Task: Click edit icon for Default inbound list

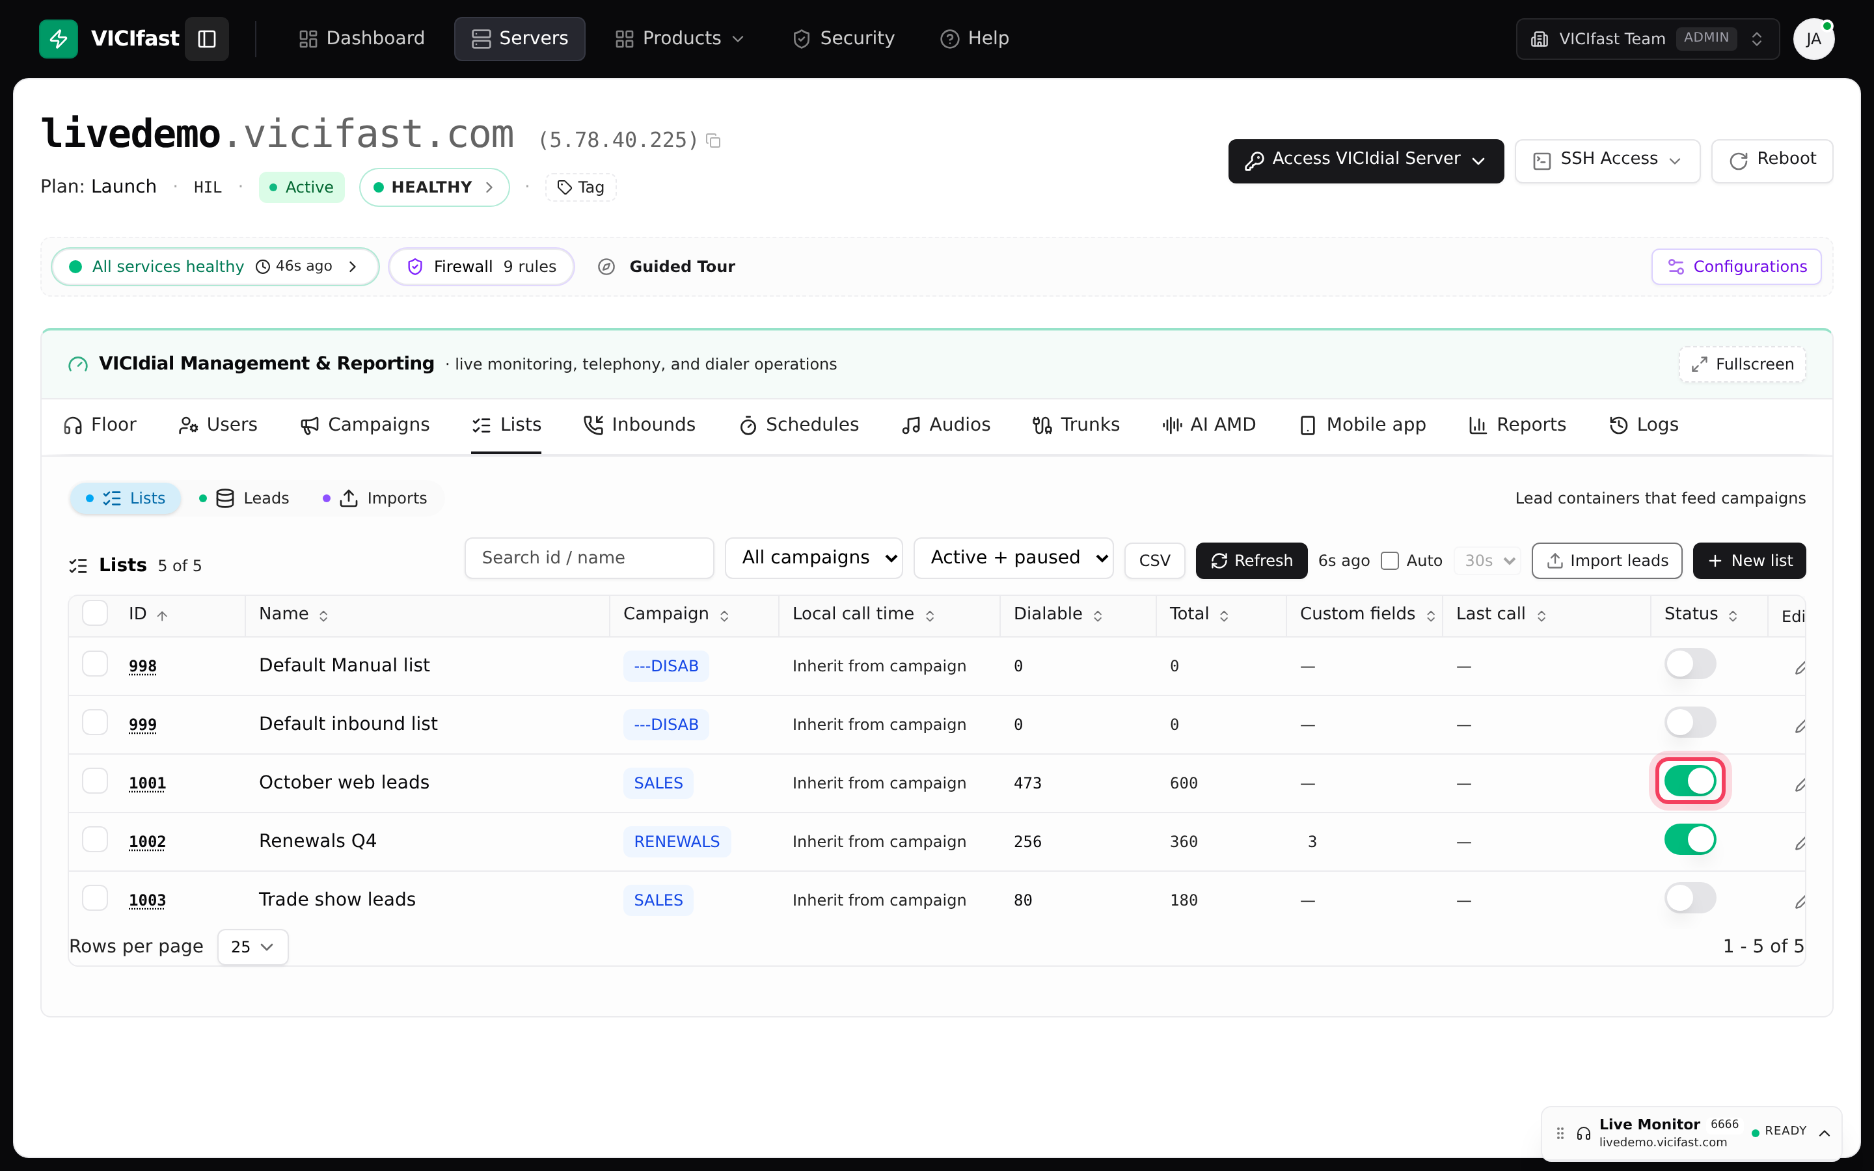Action: 1800,725
